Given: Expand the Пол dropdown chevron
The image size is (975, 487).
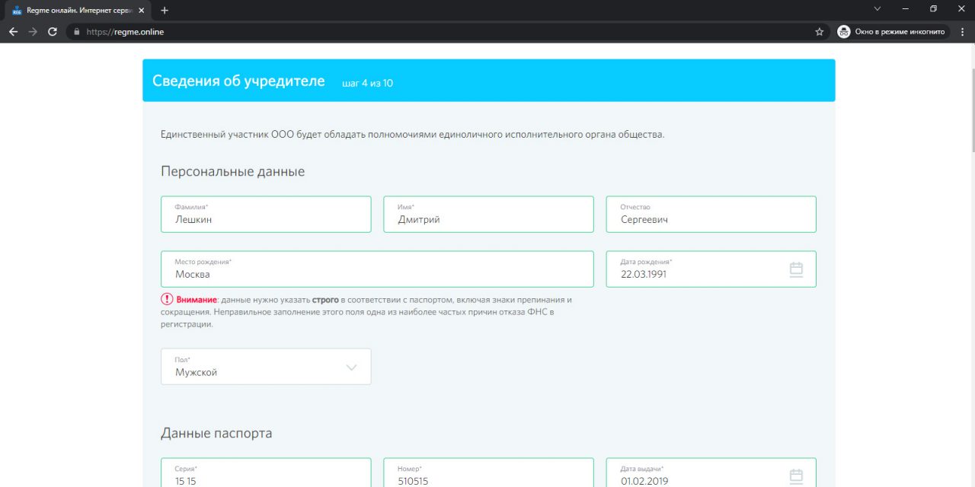Looking at the screenshot, I should click(351, 368).
